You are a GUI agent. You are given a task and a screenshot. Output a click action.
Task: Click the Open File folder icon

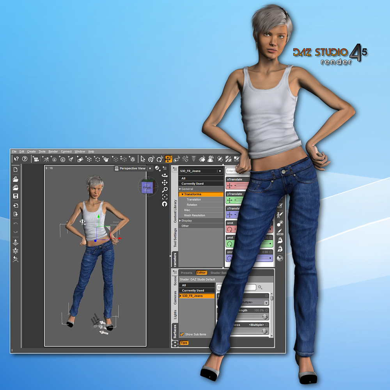[x=16, y=179]
